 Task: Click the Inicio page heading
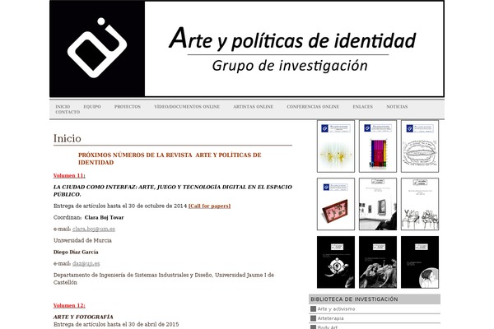[68, 138]
